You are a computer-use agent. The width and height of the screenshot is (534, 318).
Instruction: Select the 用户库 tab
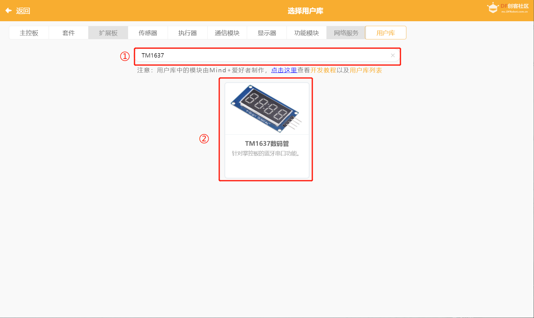[386, 33]
